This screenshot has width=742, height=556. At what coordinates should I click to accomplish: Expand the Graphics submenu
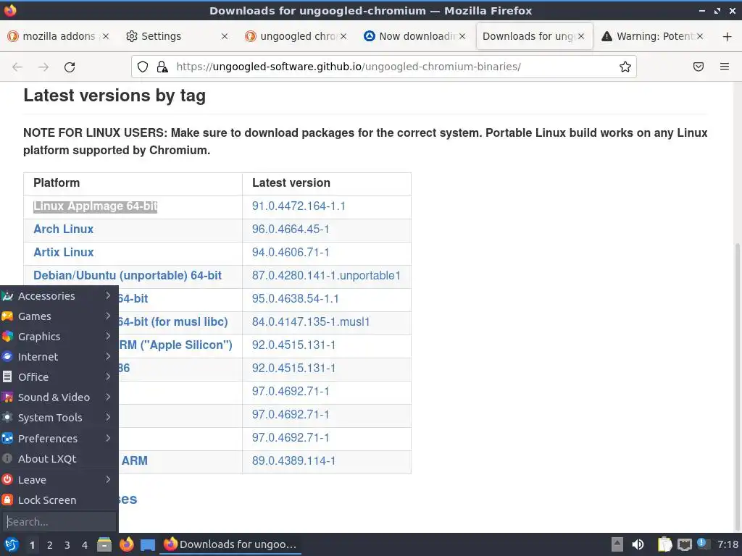tap(59, 337)
